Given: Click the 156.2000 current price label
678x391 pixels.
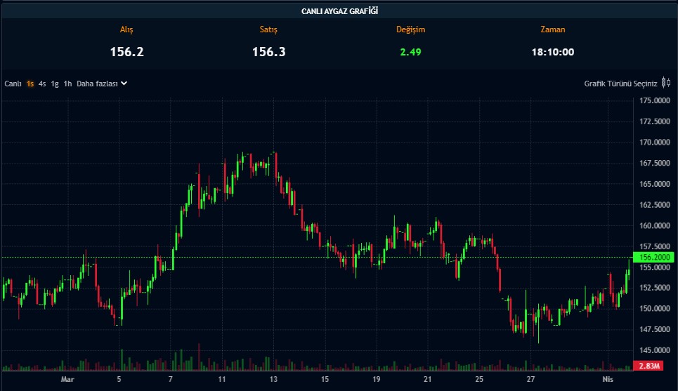Looking at the screenshot, I should [654, 258].
